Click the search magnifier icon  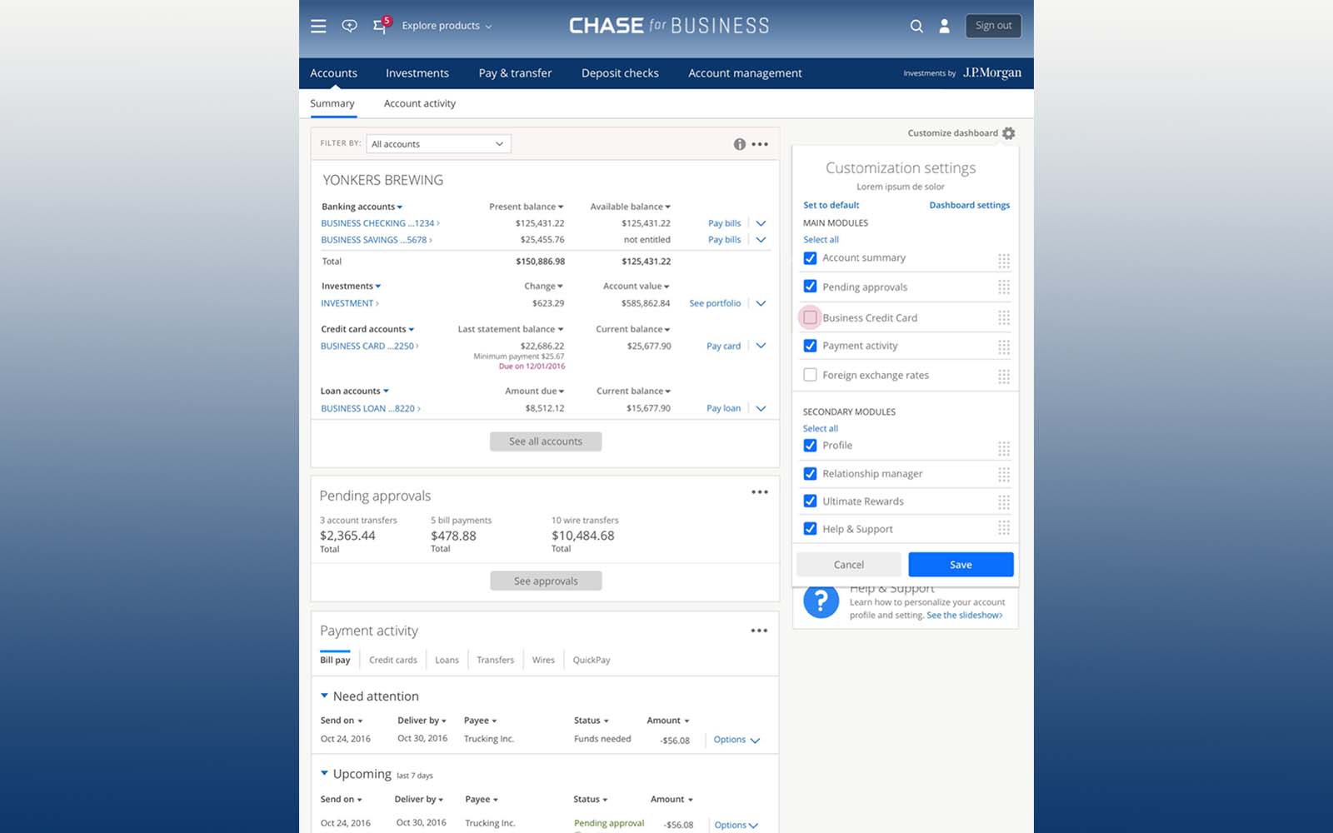point(916,26)
